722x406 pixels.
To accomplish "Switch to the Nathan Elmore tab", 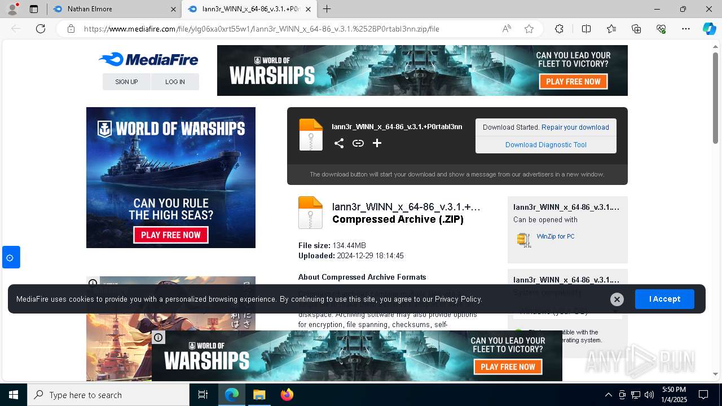I will (113, 9).
